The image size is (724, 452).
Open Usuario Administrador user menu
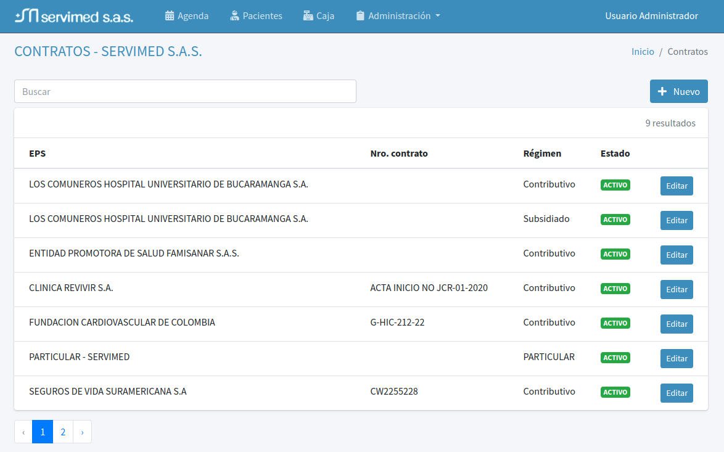click(x=651, y=16)
